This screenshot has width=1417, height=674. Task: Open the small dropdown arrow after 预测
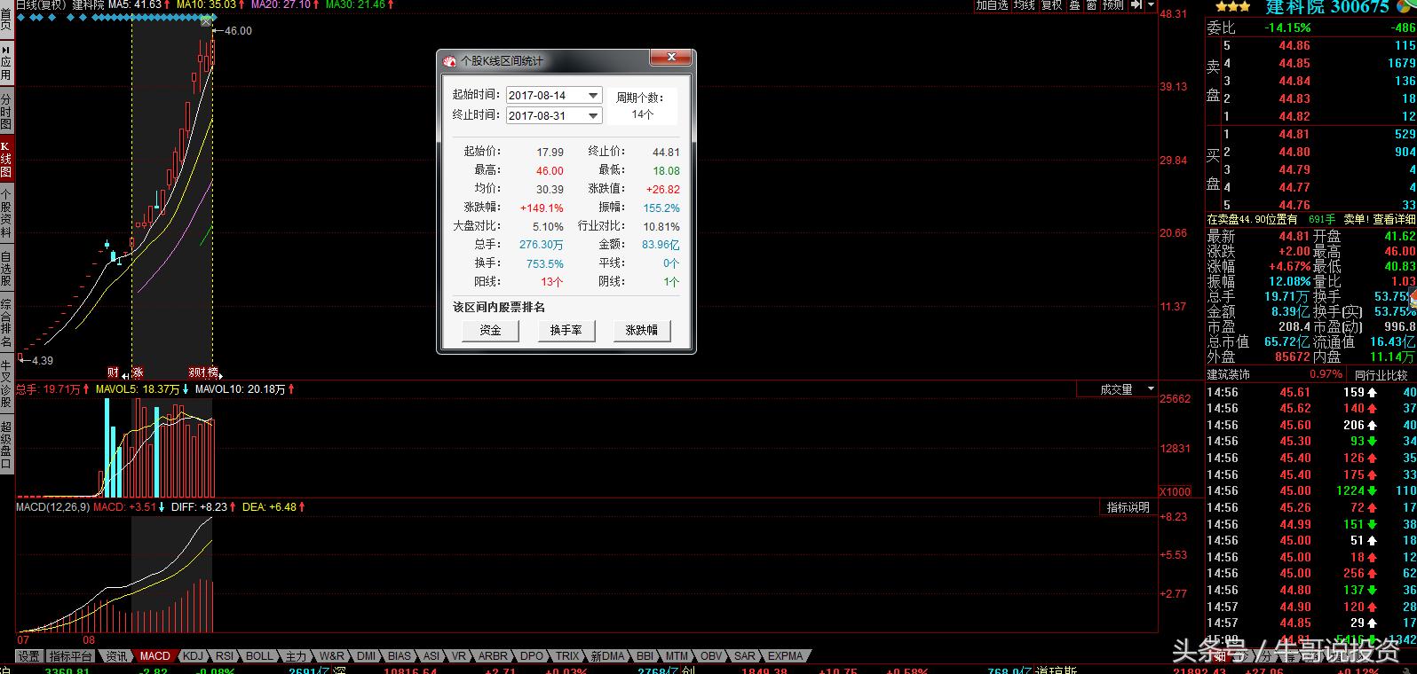click(1150, 5)
